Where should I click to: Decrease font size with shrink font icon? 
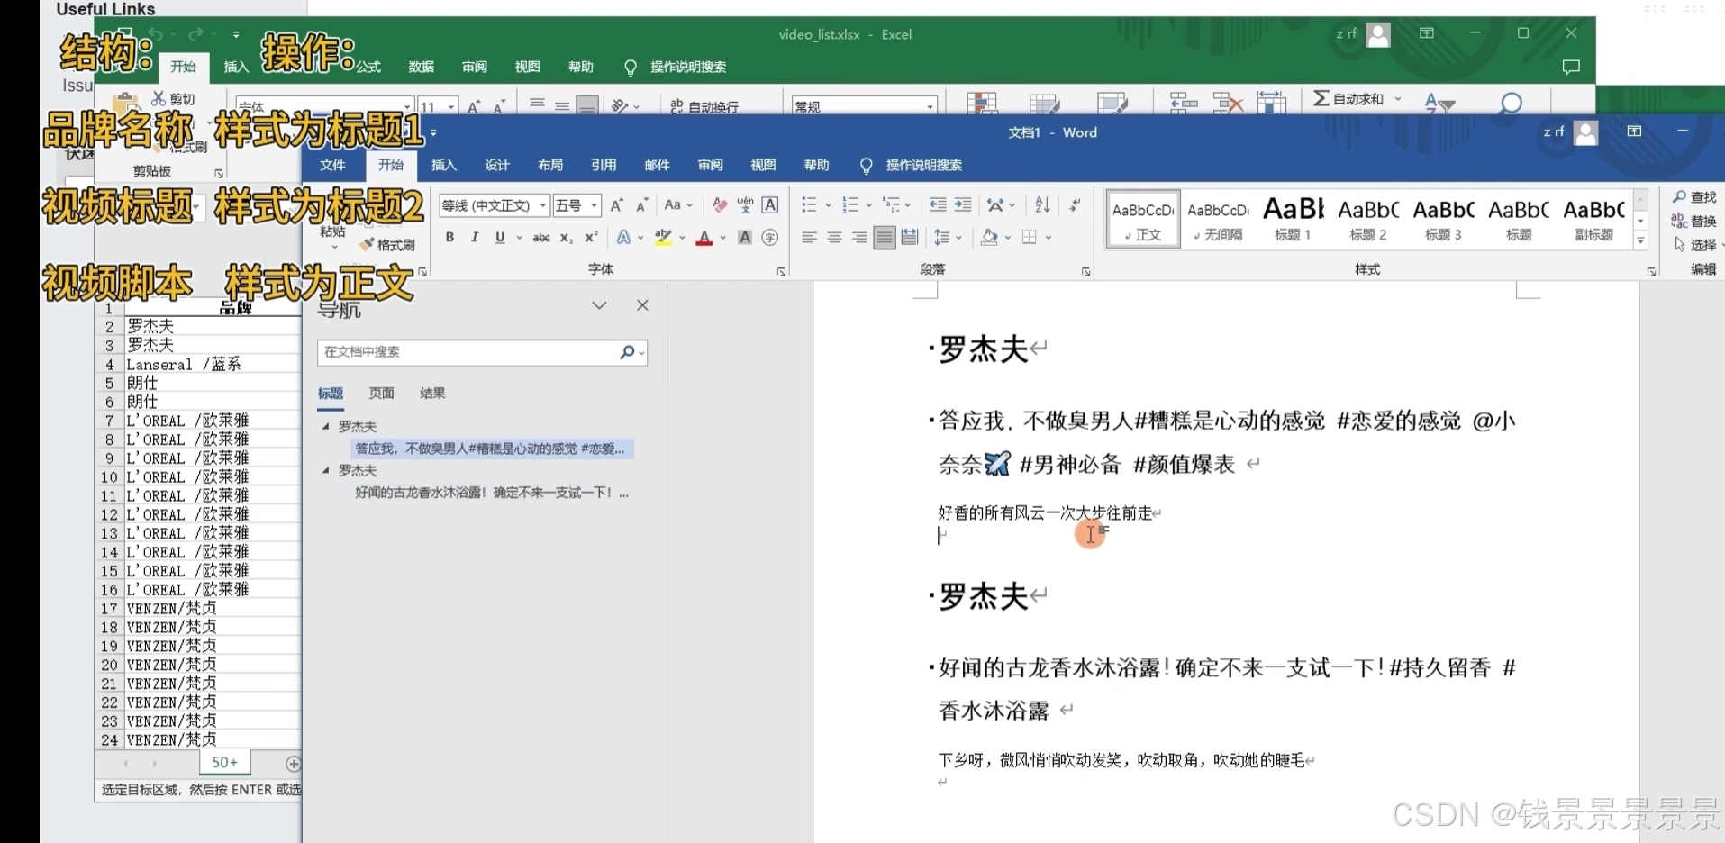coord(641,205)
